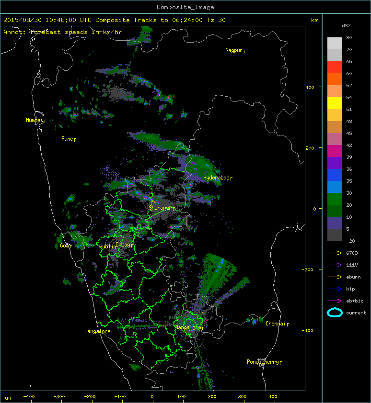Click the 80 value in dBZ scale
This screenshot has width=371, height=403.
click(x=349, y=37)
